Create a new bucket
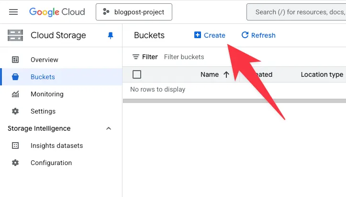 (210, 35)
